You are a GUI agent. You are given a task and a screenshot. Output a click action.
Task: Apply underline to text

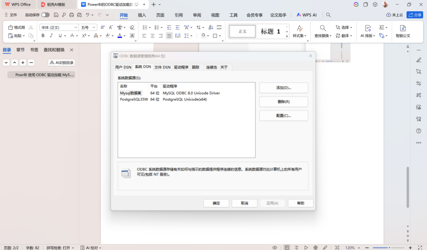click(60, 35)
